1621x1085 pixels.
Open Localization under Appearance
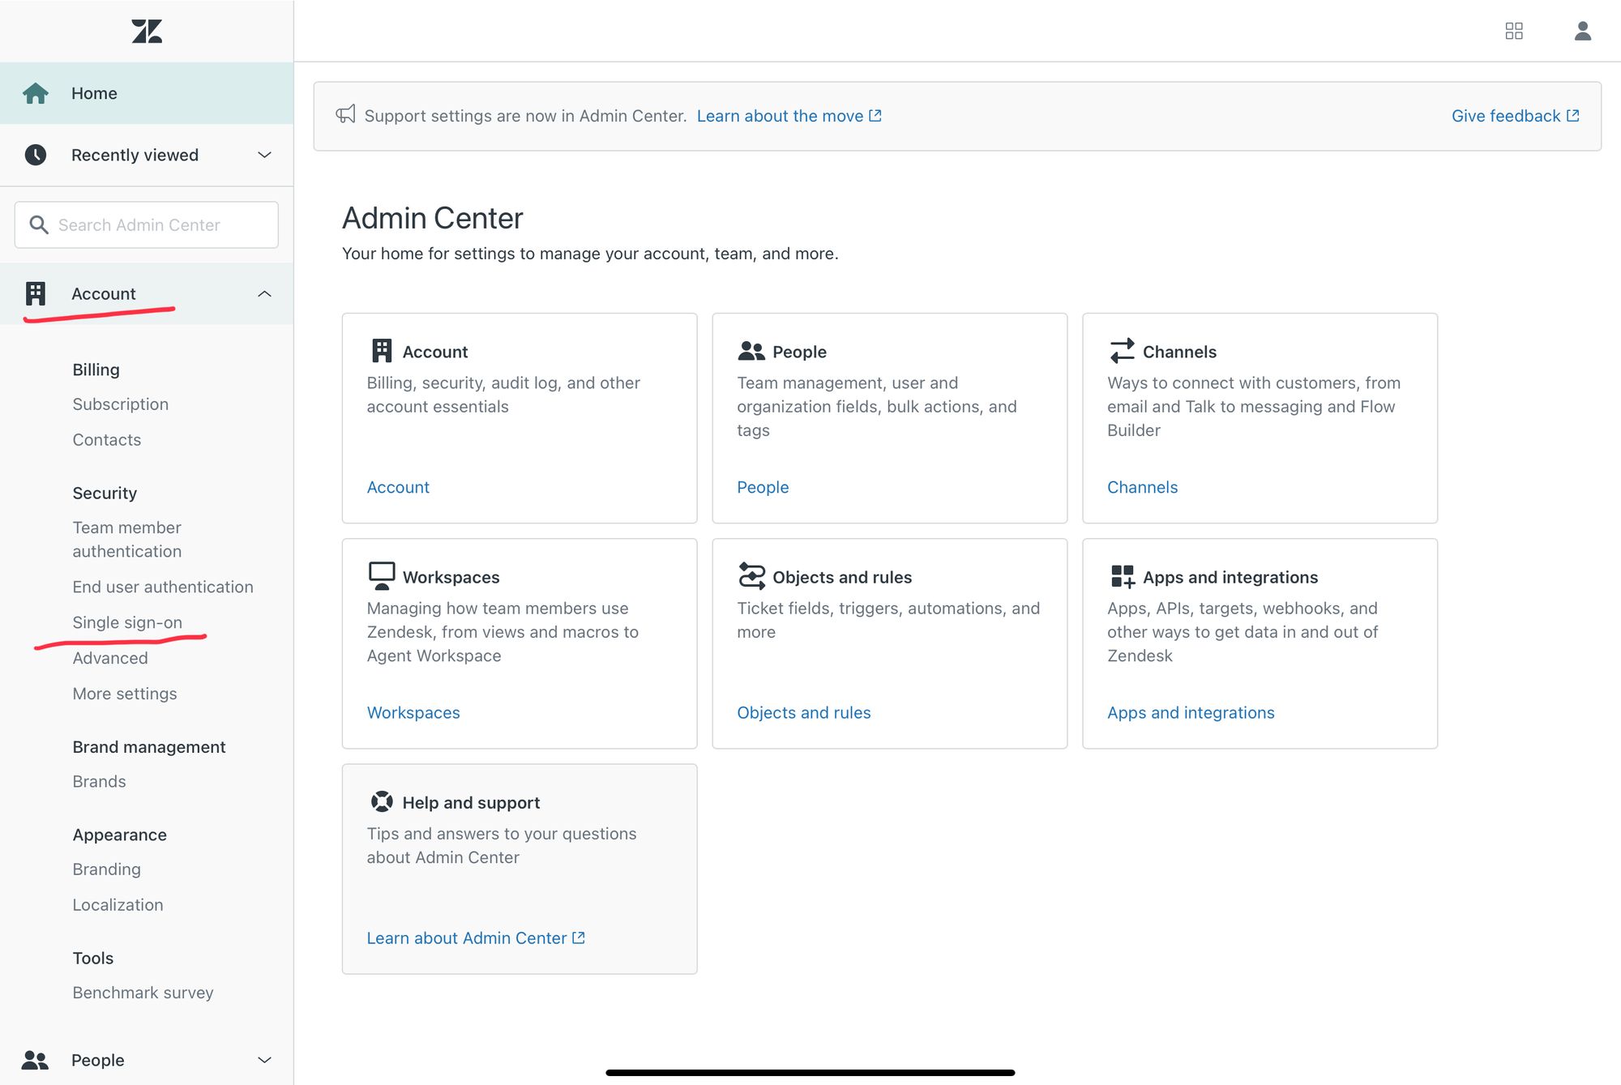[x=118, y=904]
